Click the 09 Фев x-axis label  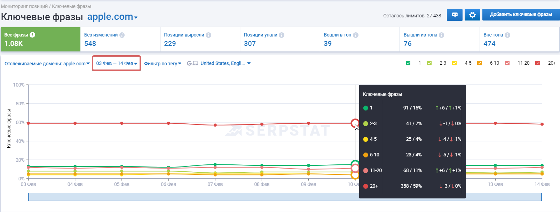pyautogui.click(x=308, y=184)
